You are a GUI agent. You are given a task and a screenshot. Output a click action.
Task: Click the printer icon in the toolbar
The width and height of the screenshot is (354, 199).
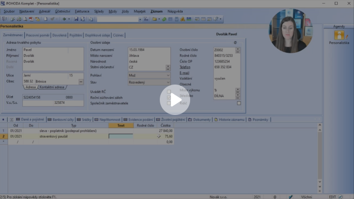[x=19, y=19]
